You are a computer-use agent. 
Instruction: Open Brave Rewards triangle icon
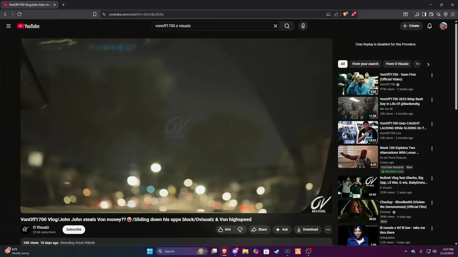click(x=354, y=14)
